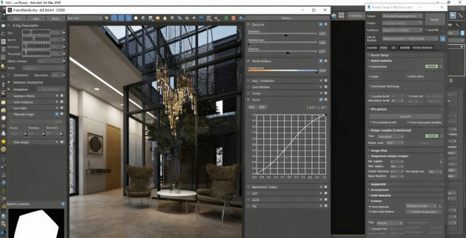Click the wrench utilities icon at top right
The width and height of the screenshot is (466, 238).
click(461, 15)
